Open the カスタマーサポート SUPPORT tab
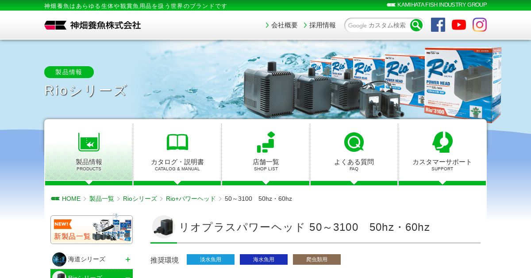The height and width of the screenshot is (278, 531). 442,154
